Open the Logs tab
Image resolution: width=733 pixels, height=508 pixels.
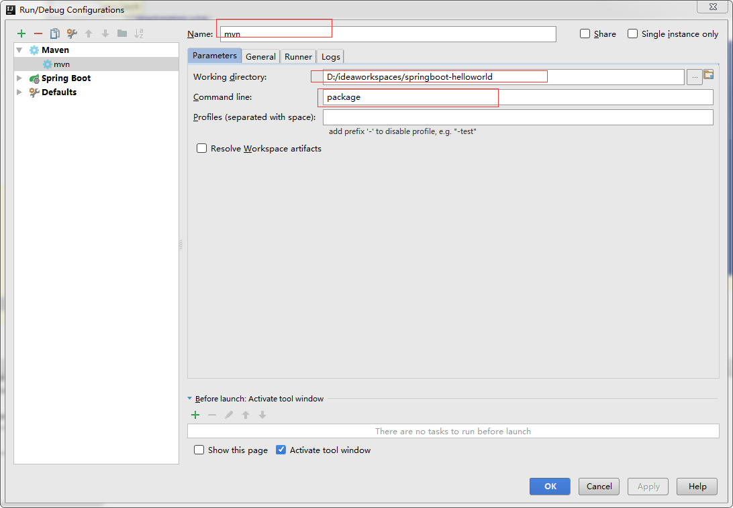pyautogui.click(x=330, y=56)
